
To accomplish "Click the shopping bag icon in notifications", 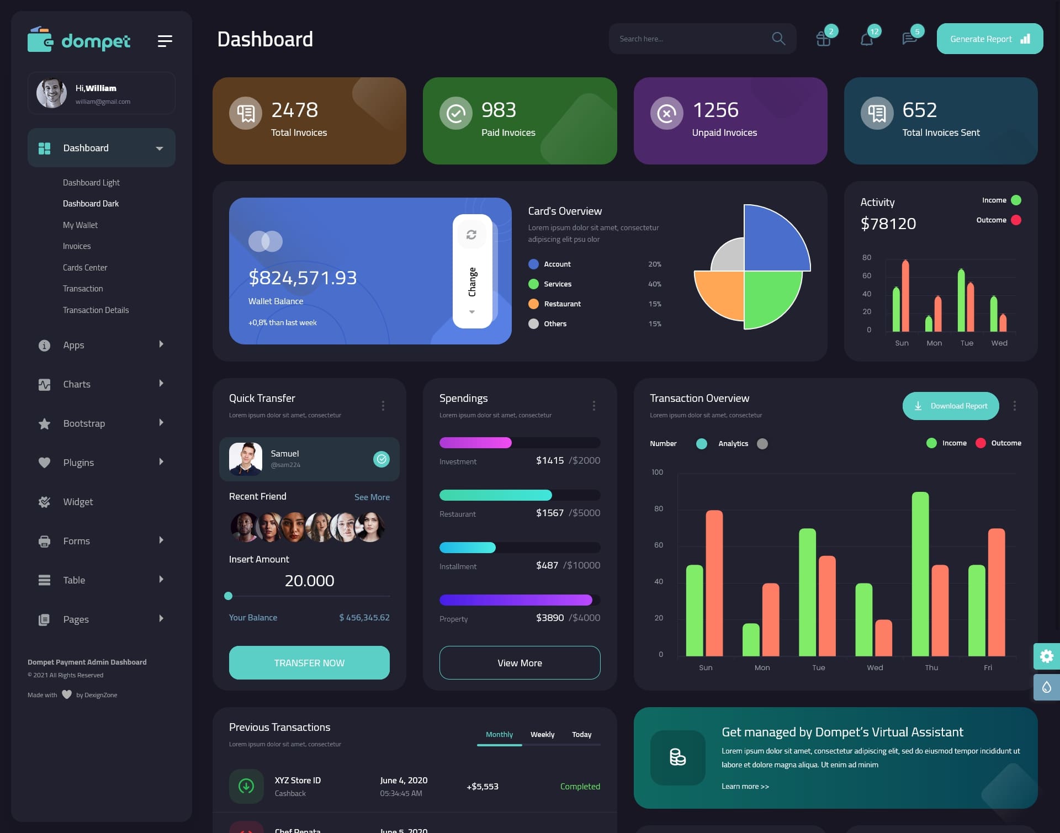I will click(x=823, y=39).
